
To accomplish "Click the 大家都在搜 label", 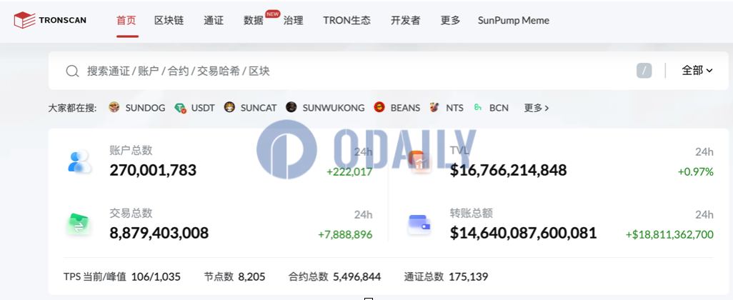I will tap(72, 108).
